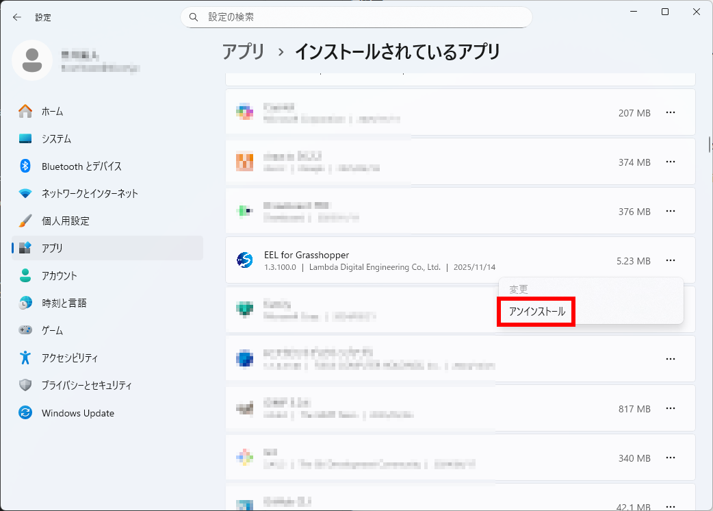The image size is (713, 511).
Task: Click the game controller icon in sidebar
Action: click(25, 330)
